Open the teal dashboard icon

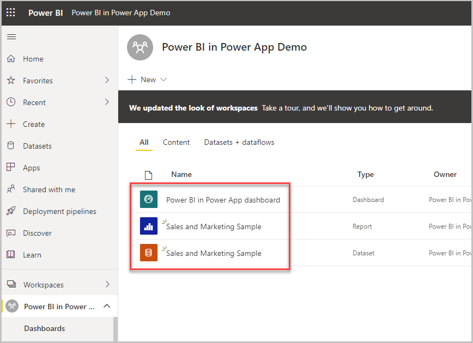coord(148,200)
